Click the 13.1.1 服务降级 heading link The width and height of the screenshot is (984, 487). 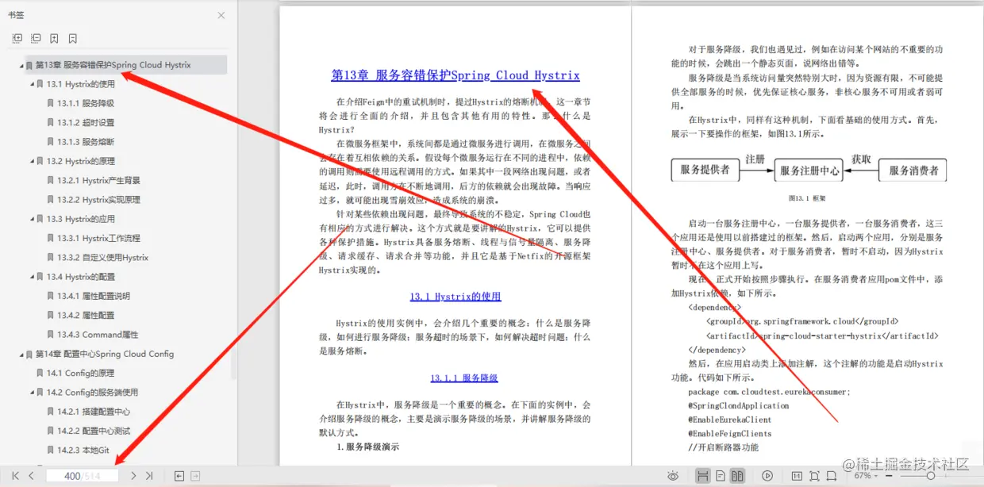coord(464,378)
